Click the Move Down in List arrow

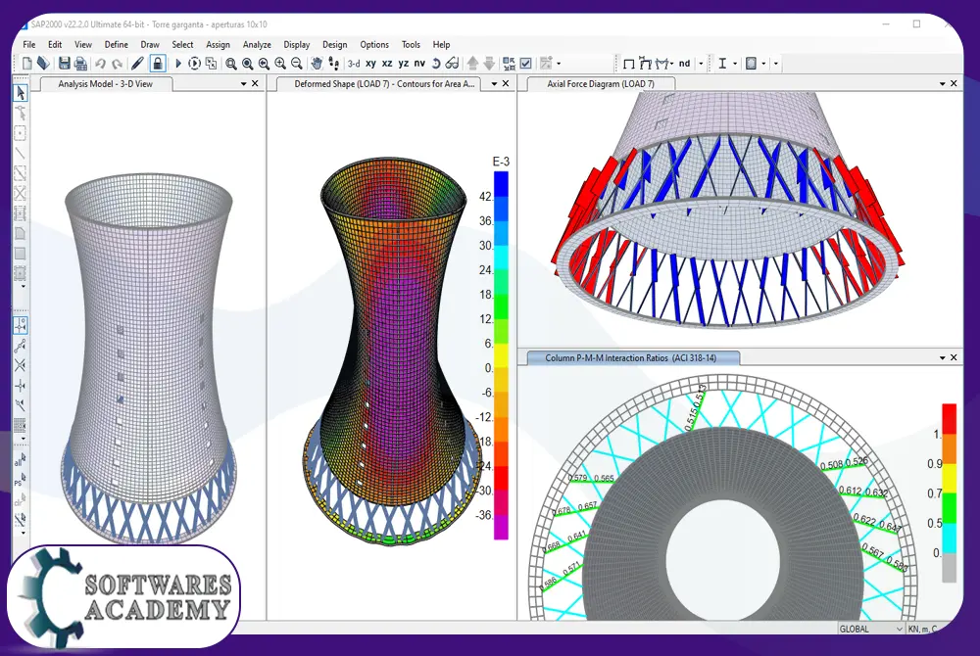(489, 63)
